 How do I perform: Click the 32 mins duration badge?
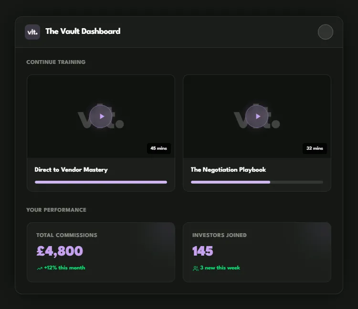tap(315, 148)
